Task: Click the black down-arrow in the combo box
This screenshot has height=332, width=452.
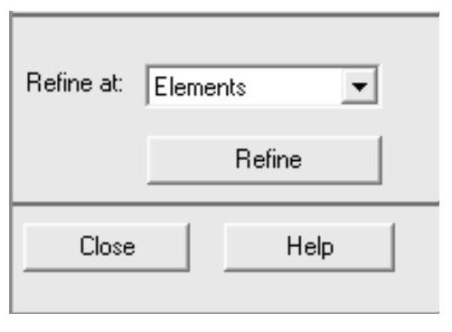Action: [x=360, y=87]
